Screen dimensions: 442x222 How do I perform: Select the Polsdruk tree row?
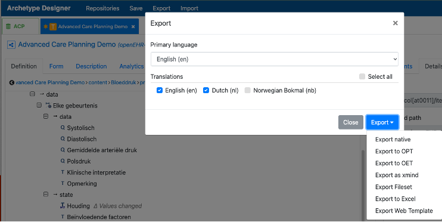(79, 161)
